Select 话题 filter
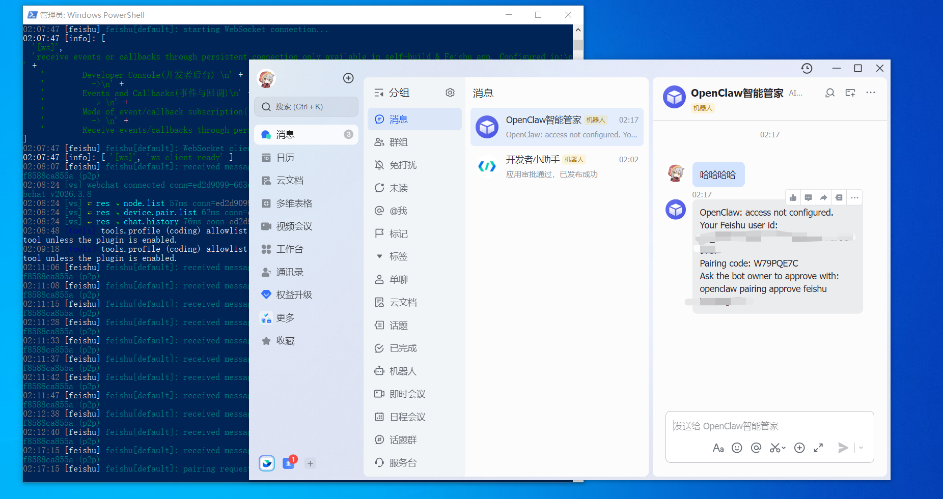This screenshot has height=499, width=943. (x=414, y=325)
